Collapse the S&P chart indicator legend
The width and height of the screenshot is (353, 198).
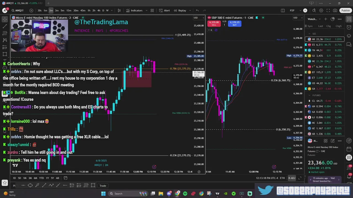(x=210, y=30)
